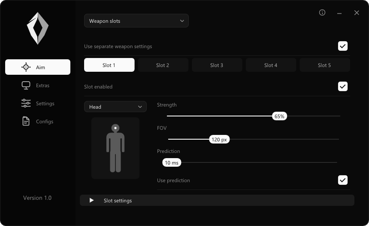Screen dimensions: 369x226
Task: Select the Slot 1 tab
Action: [109, 65]
